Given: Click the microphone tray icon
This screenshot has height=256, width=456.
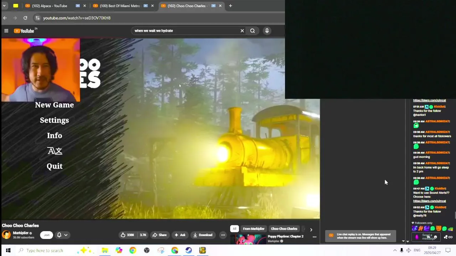Looking at the screenshot, I should [x=401, y=250].
